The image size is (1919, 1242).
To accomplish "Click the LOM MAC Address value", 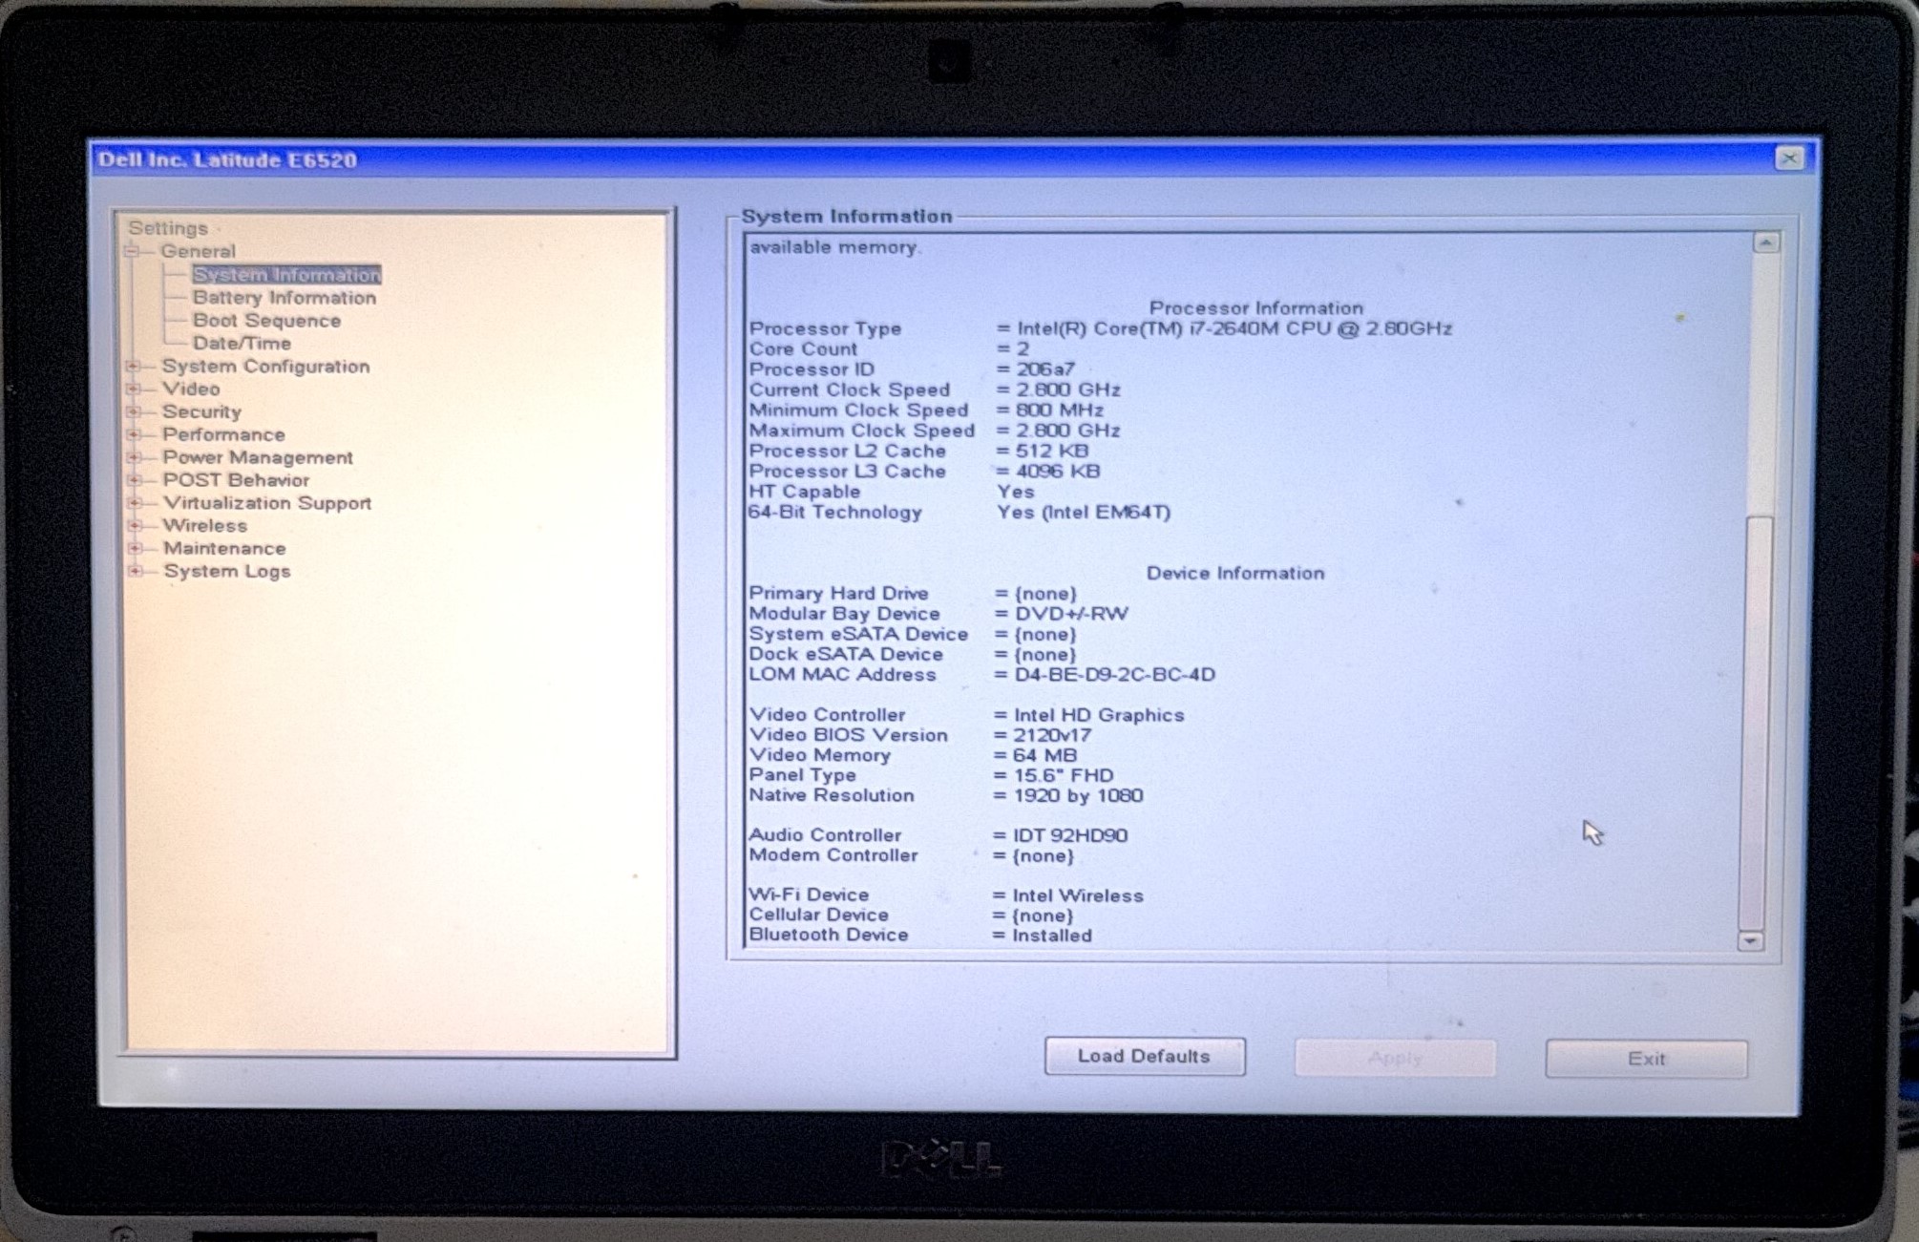I will tap(1114, 675).
